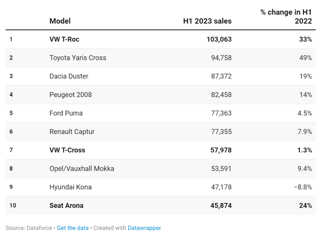Select the VW T-Cross row name
The image size is (326, 234).
67,150
